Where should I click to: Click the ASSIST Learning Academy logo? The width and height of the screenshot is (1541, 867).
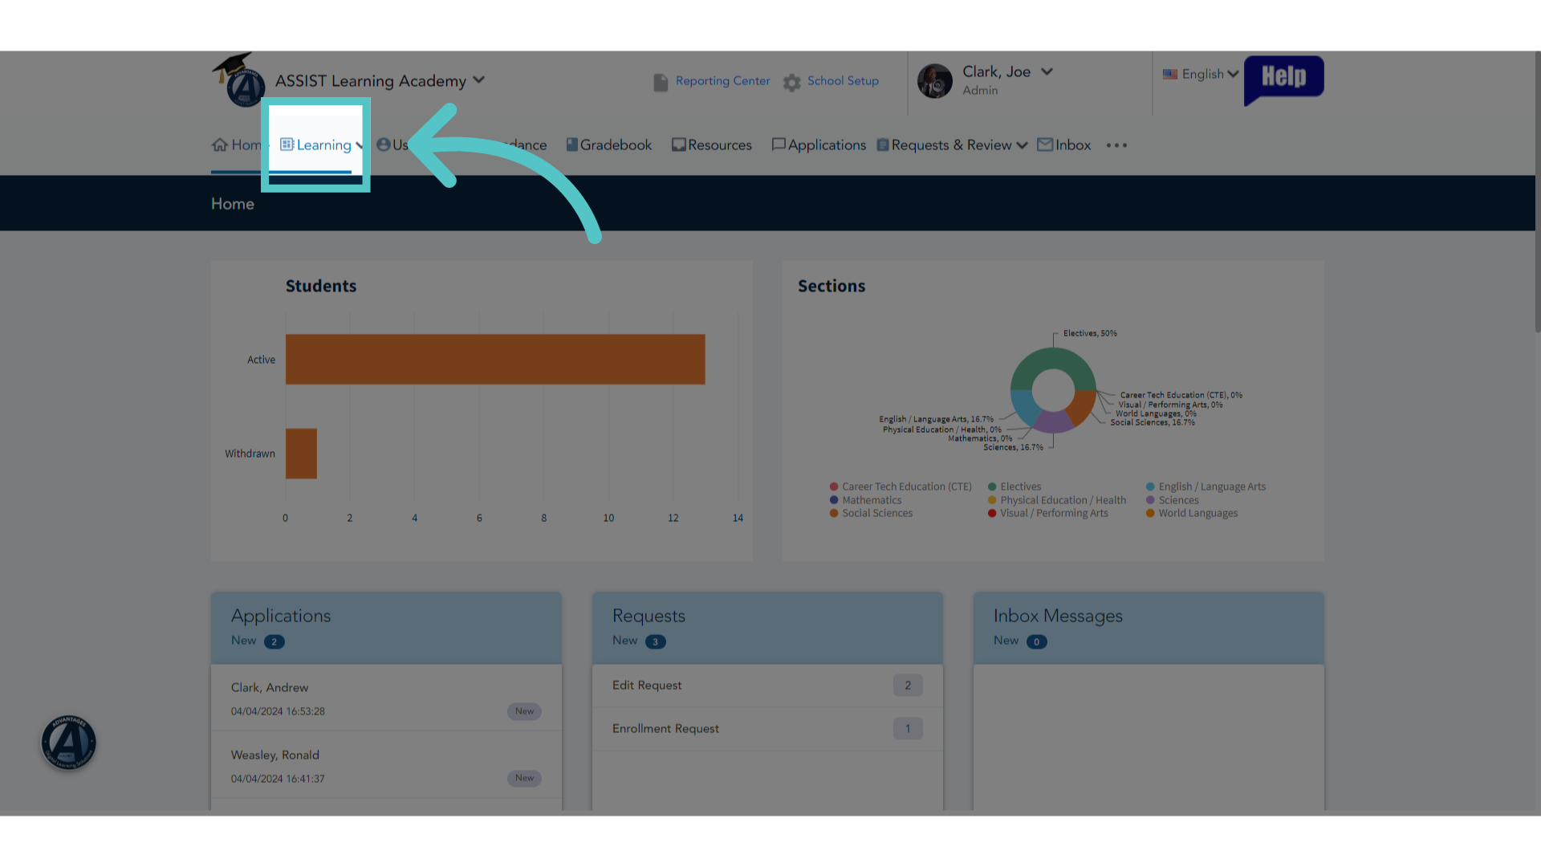pos(240,79)
